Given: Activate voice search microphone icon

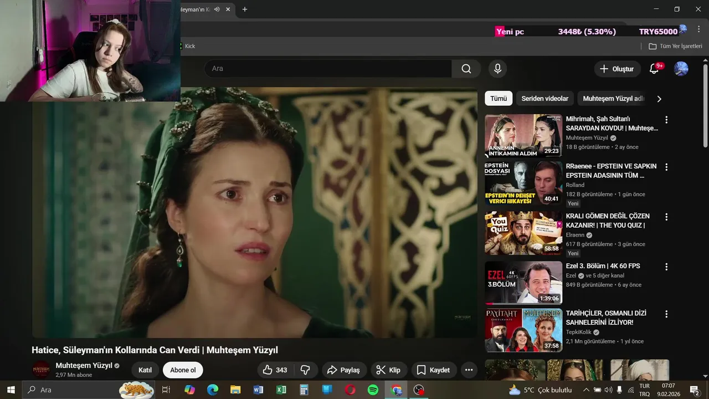Looking at the screenshot, I should (x=497, y=69).
